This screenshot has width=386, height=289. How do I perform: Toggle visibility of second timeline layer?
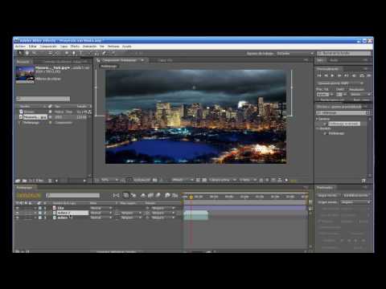point(18,213)
